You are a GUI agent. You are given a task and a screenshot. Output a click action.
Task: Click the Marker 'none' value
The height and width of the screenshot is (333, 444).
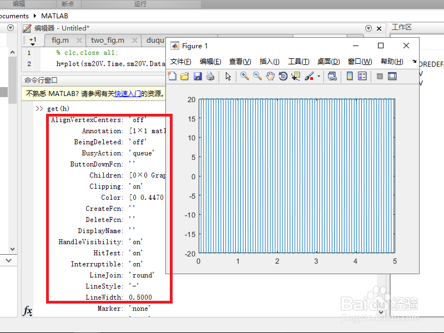[x=140, y=309]
